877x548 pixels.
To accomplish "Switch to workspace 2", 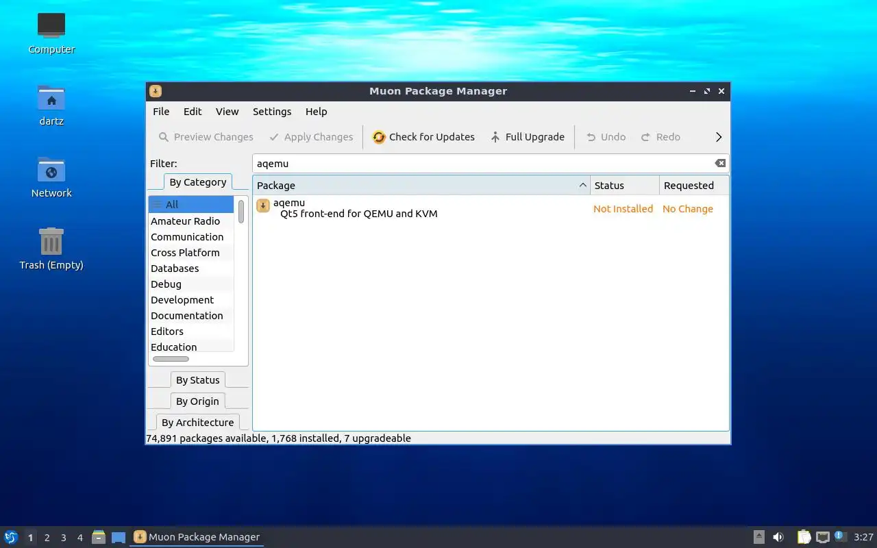I will 47,538.
